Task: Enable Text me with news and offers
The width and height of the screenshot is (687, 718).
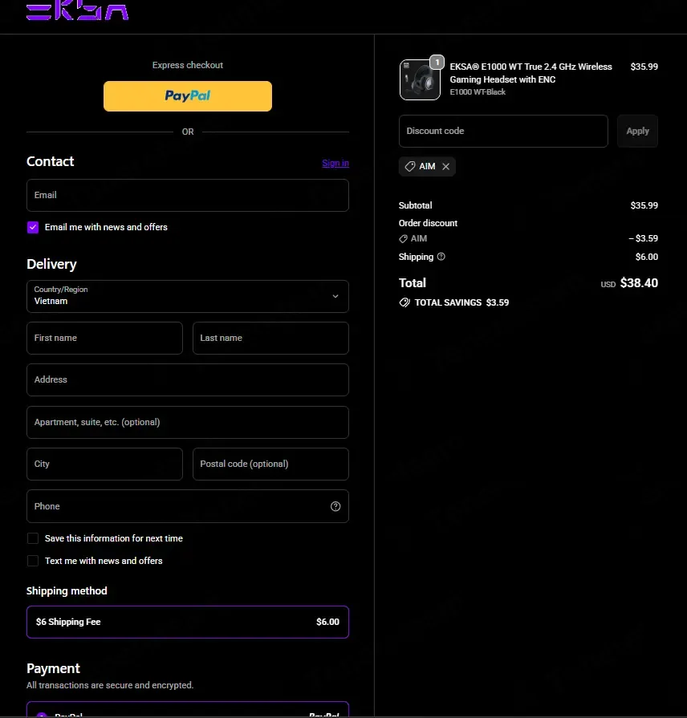Action: (33, 561)
